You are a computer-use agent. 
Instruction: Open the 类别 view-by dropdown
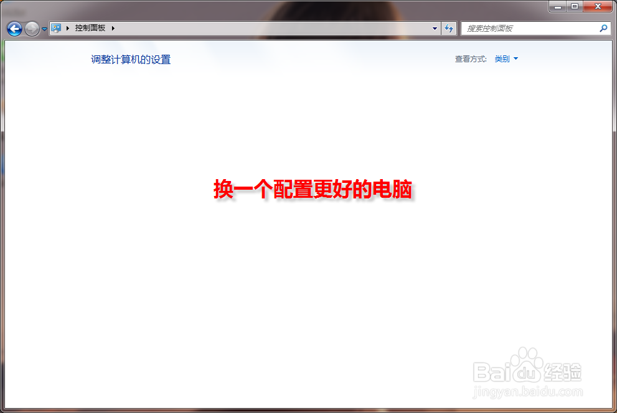tap(506, 59)
